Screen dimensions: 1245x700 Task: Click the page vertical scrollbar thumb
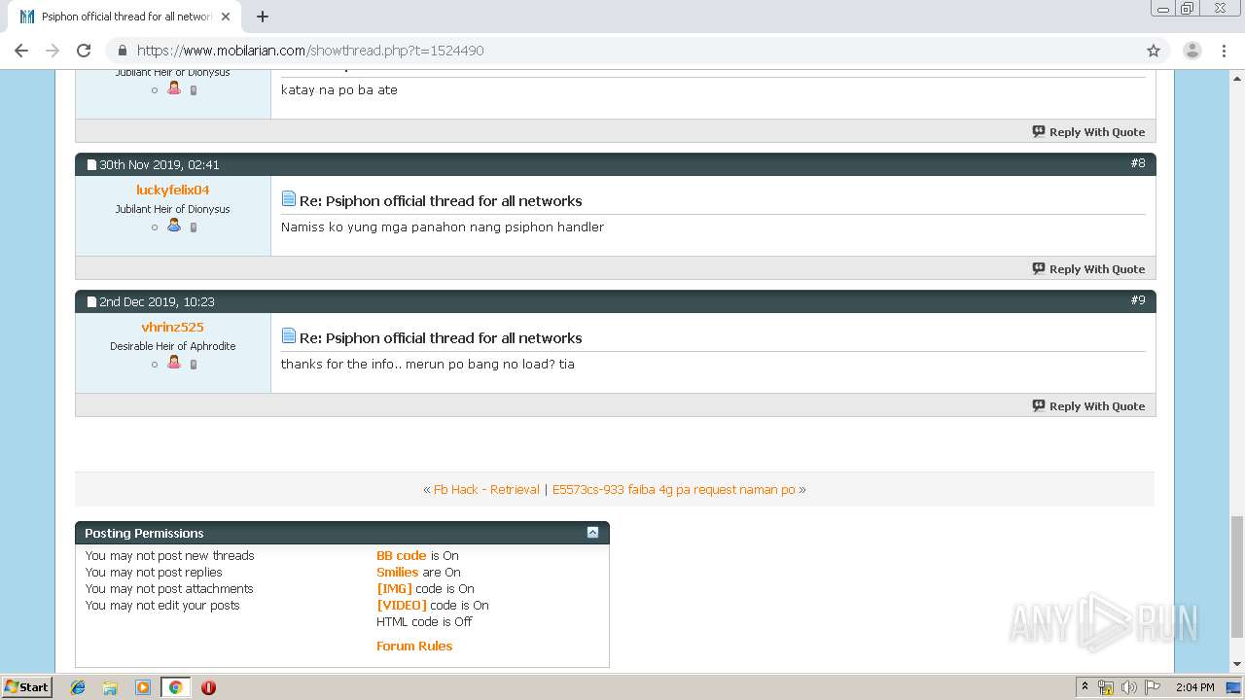tap(1236, 577)
